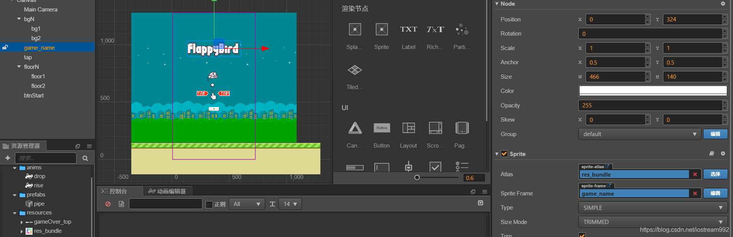Image resolution: width=733 pixels, height=237 pixels.
Task: Toggle the Trim checkbox
Action: (582, 235)
